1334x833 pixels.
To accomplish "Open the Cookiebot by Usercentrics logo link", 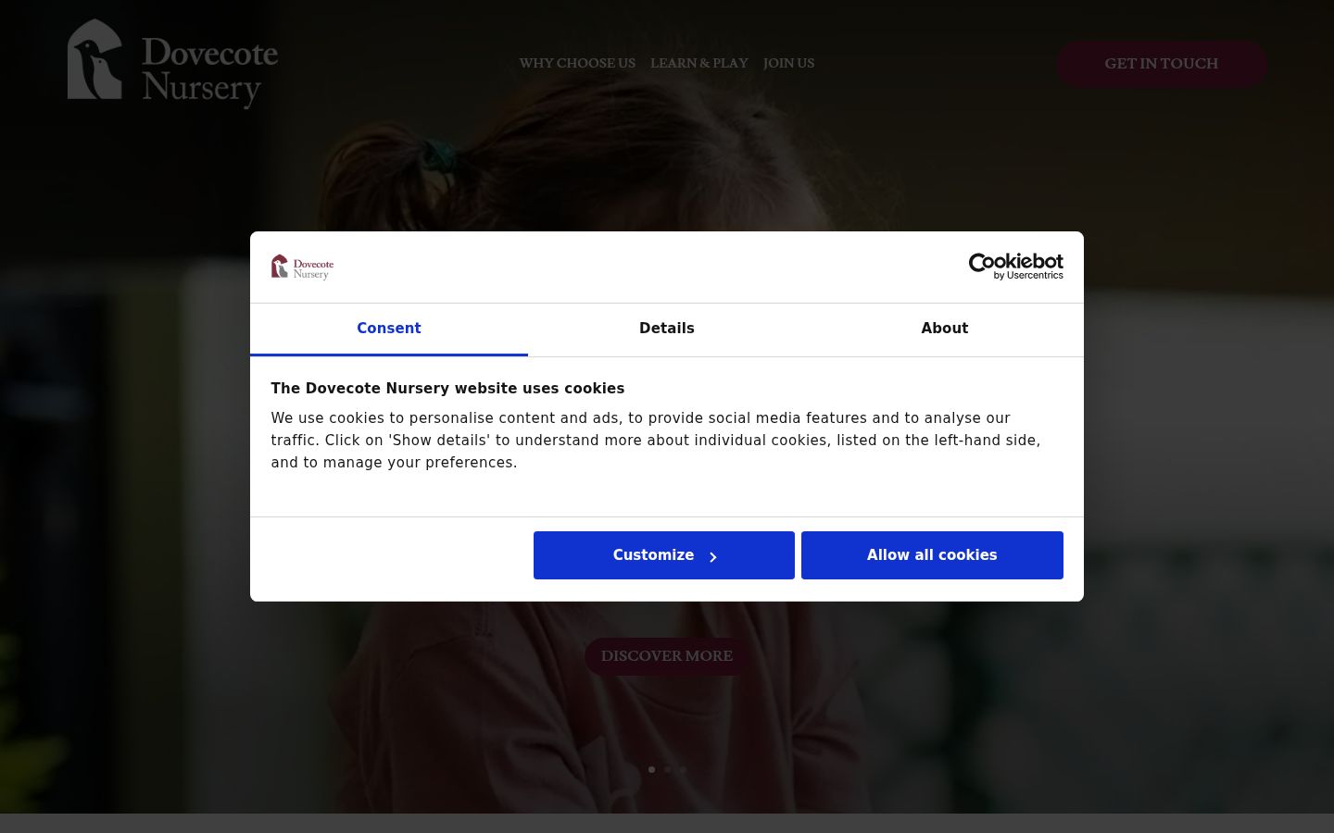I will [1015, 267].
